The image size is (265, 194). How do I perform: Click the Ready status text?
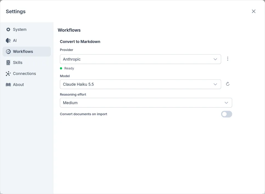pyautogui.click(x=69, y=68)
